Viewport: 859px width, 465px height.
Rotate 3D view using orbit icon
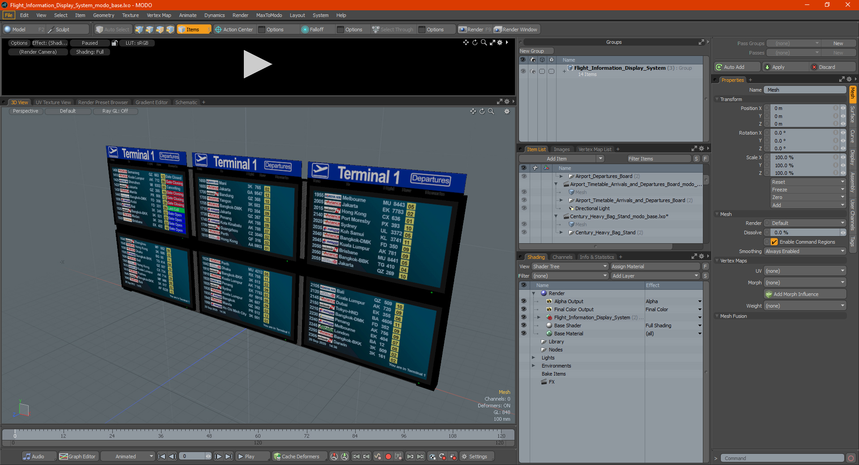click(482, 111)
